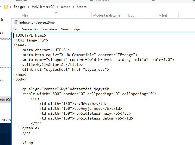195x145 pixels.
Task: Sort by the 'Módosítás dátuma' column header
Action: [107, 15]
